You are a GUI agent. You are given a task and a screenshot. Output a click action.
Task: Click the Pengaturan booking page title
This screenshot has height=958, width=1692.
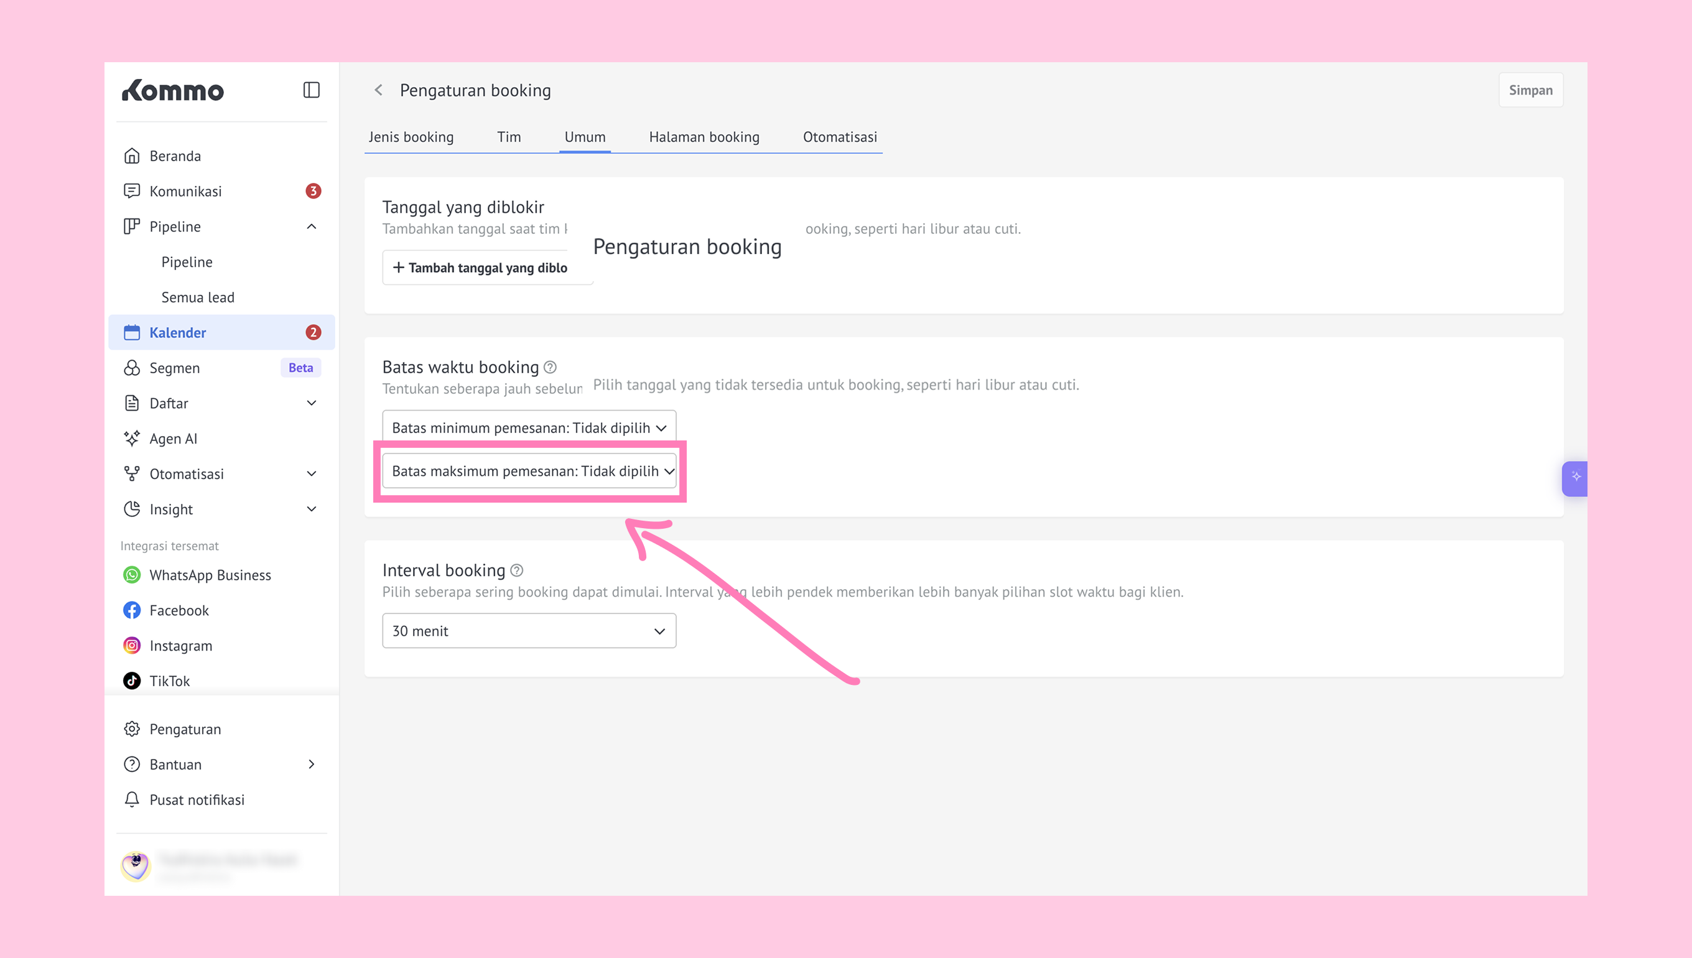click(x=476, y=90)
